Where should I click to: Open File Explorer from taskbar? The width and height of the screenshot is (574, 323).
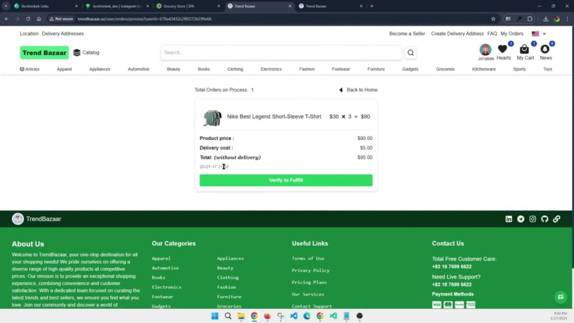[241, 316]
